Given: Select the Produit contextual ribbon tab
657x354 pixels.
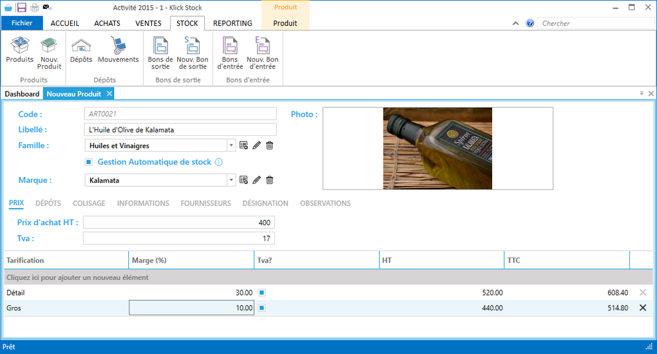Looking at the screenshot, I should (x=285, y=23).
